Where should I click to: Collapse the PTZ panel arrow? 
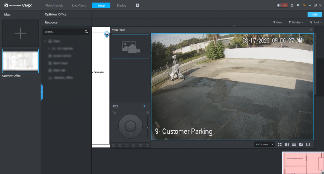tap(144, 106)
